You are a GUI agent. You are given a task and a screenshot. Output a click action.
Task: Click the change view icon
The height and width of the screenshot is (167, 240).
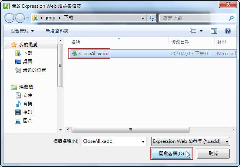pyautogui.click(x=193, y=31)
